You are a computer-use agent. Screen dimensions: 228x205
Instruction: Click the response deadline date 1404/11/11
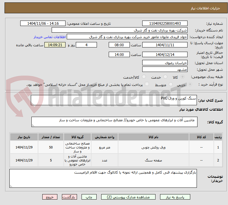click(x=165, y=45)
